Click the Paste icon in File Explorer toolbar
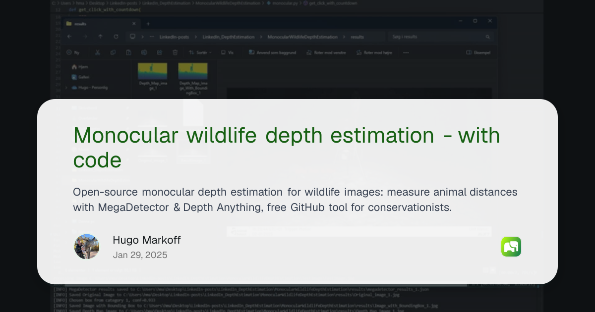This screenshot has height=312, width=595. coord(128,52)
